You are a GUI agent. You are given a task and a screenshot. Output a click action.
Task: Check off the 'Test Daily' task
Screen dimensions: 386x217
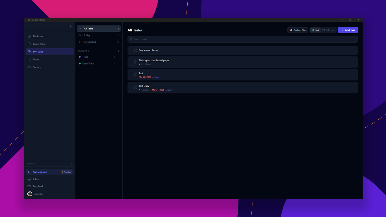(x=136, y=88)
